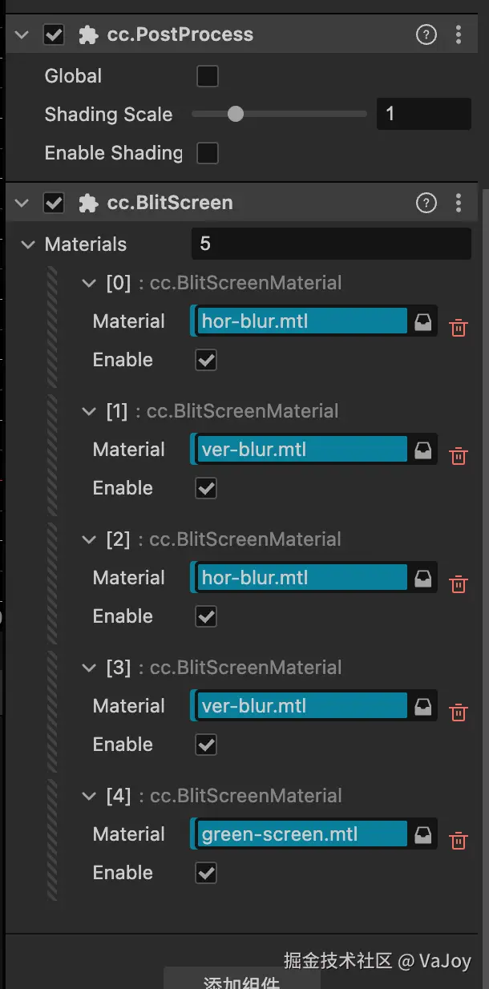Viewport: 489px width, 989px height.
Task: Collapse the cc.PostProcess component section
Action: 22,35
